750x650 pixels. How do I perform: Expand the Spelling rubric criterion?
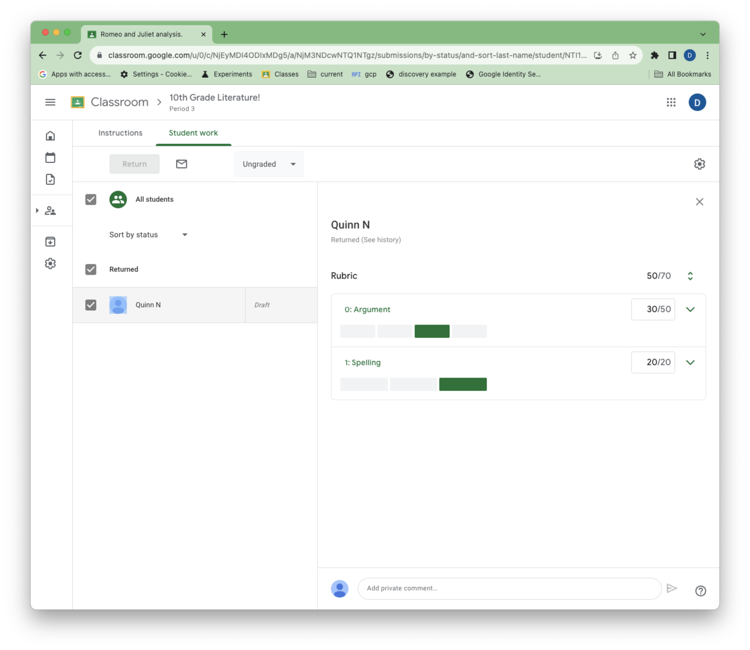tap(691, 362)
